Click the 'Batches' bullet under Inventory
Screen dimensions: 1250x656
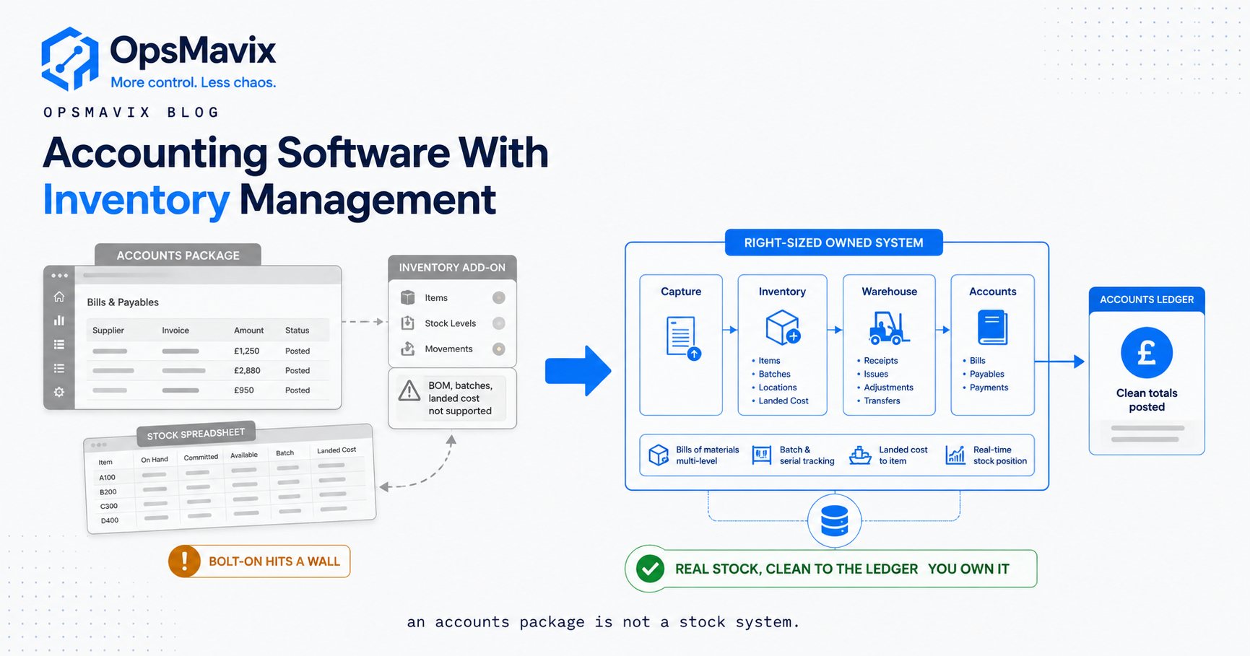tap(774, 374)
